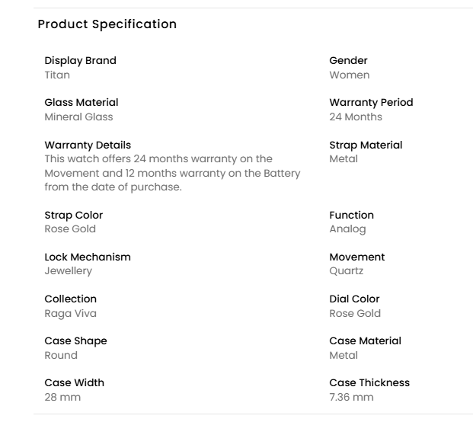Select the 7.36 mm case thickness value

pyautogui.click(x=351, y=397)
